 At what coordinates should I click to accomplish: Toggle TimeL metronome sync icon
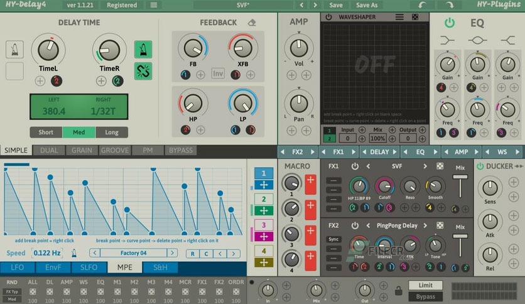(14, 50)
